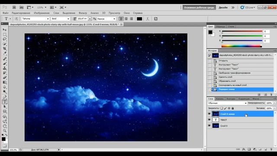This screenshot has width=277, height=156.
Task: Select the Move tool in toolbox
Action: [x=5, y=29]
